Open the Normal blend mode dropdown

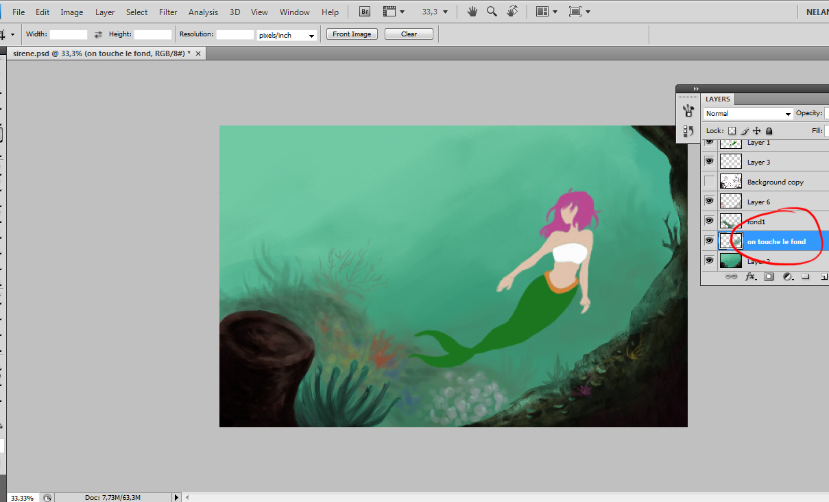pos(748,113)
